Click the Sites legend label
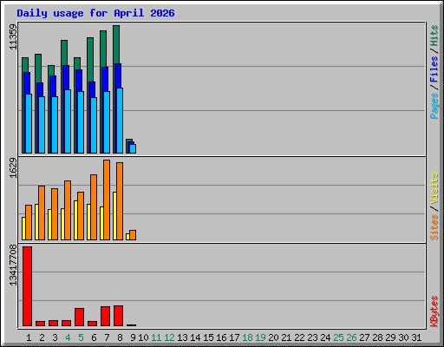444x347 pixels. coord(434,227)
